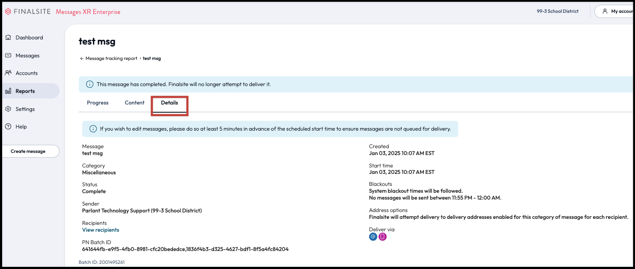
Task: Click the Help question mark icon
Action: [8, 127]
